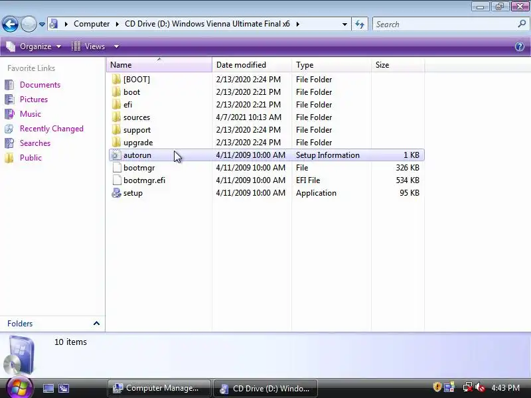Click the Search magnifier icon
Image resolution: width=531 pixels, height=398 pixels.
tap(522, 24)
